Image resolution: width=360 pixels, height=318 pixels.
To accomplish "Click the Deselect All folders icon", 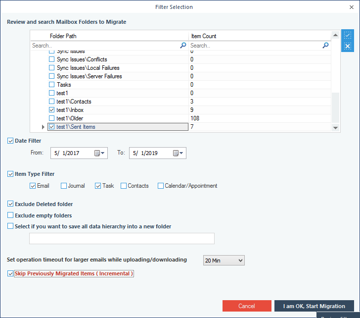I will (x=347, y=47).
